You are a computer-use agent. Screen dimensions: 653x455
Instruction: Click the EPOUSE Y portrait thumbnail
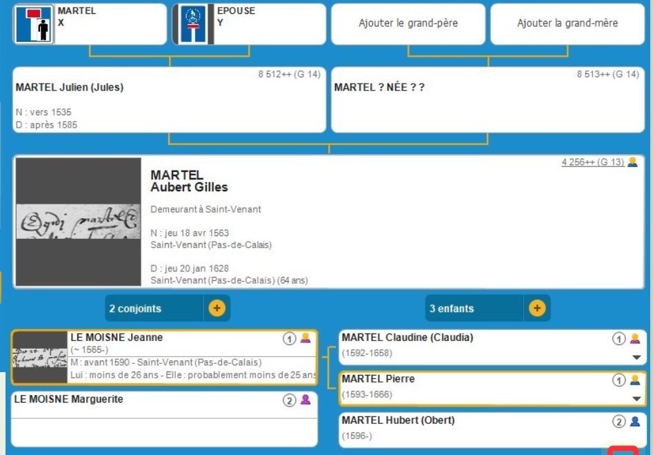coord(193,24)
